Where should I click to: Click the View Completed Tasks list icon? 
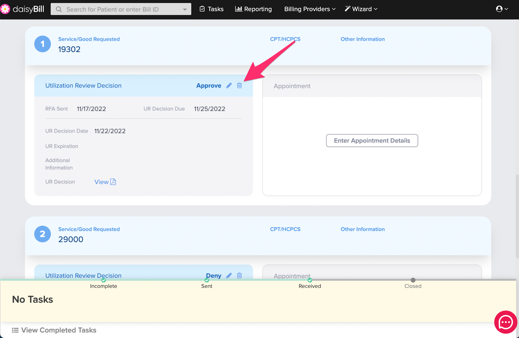point(15,330)
